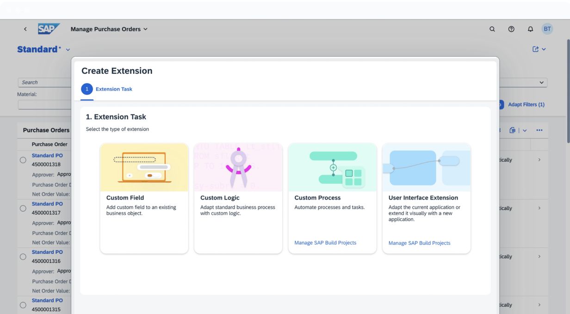
Task: Choose the Custom Logic extension card
Action: tap(238, 198)
